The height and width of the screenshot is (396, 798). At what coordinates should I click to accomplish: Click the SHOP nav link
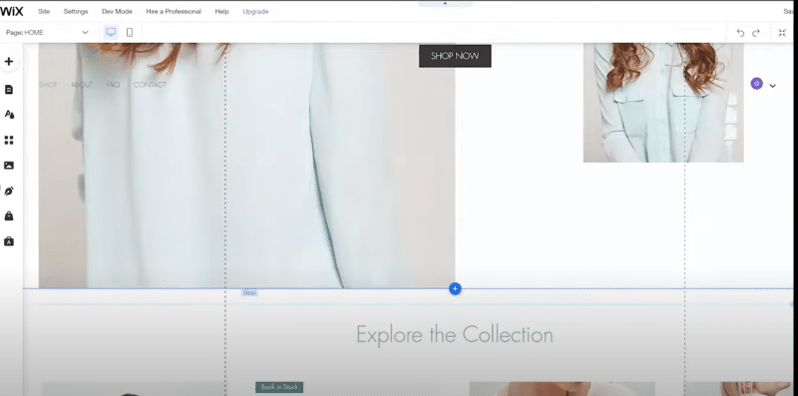(48, 85)
